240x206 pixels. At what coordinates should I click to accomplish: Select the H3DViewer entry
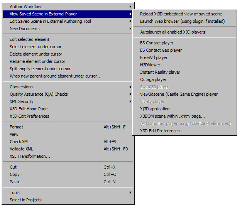pos(150,65)
